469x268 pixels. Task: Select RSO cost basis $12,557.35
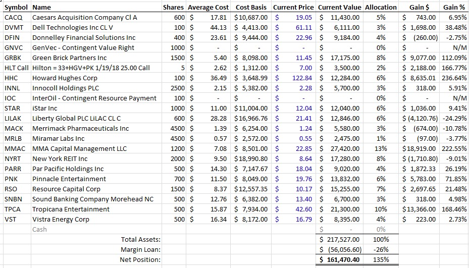pos(251,189)
